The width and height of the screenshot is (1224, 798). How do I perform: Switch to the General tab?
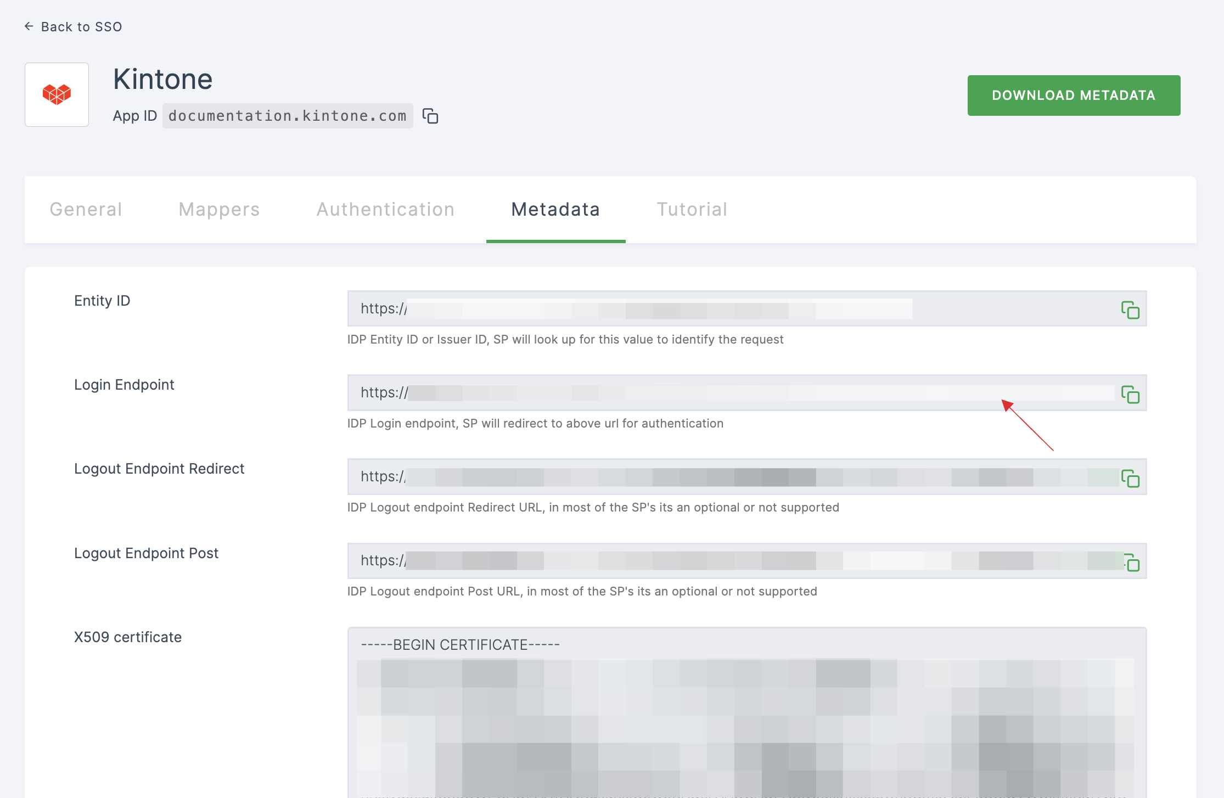86,210
